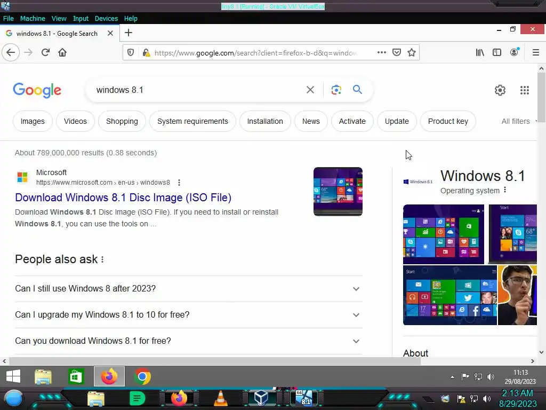Open Google quick settings gear
This screenshot has width=546, height=410.
500,90
